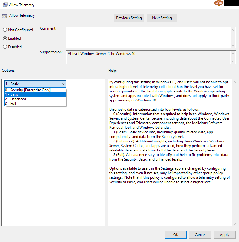Choose 3 - Full telemetry level
The image size is (239, 242).
pos(35,103)
